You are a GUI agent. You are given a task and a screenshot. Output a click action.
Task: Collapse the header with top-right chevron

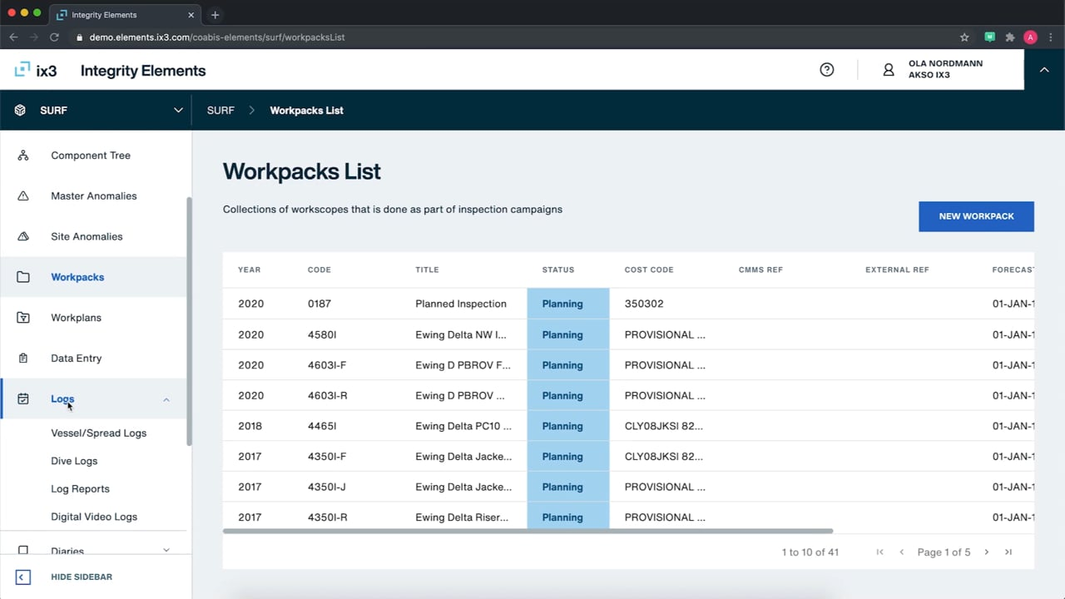click(1044, 71)
